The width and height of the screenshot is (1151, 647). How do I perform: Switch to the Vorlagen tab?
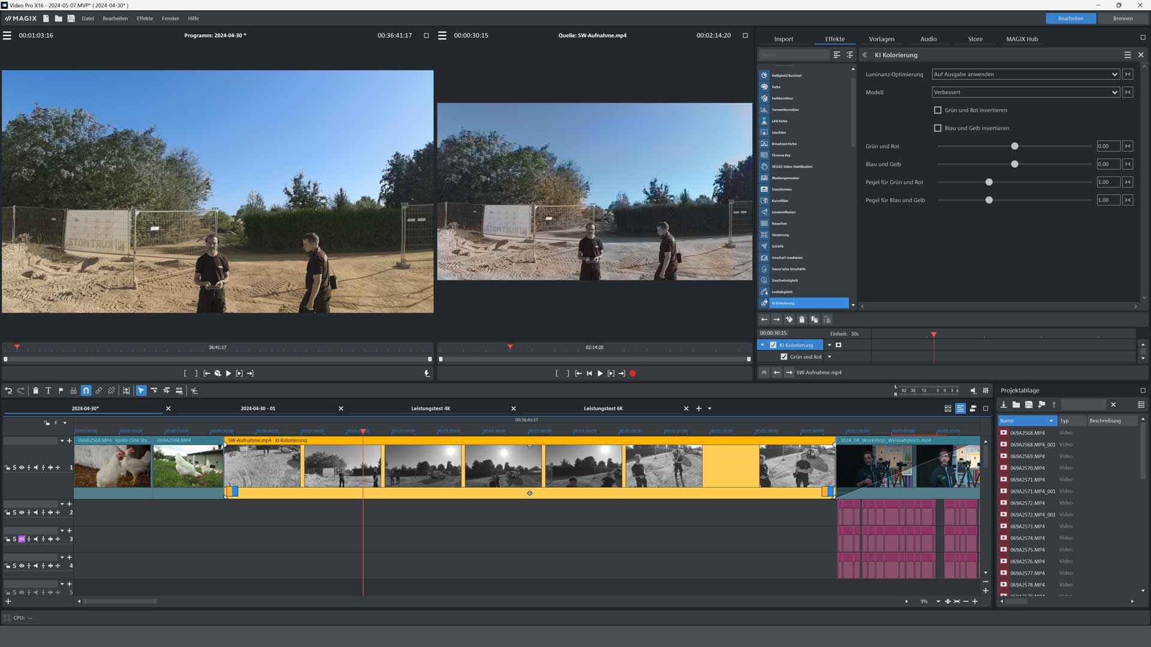click(881, 39)
